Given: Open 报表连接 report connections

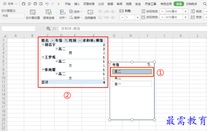Looking at the screenshot, I should tap(49, 14).
